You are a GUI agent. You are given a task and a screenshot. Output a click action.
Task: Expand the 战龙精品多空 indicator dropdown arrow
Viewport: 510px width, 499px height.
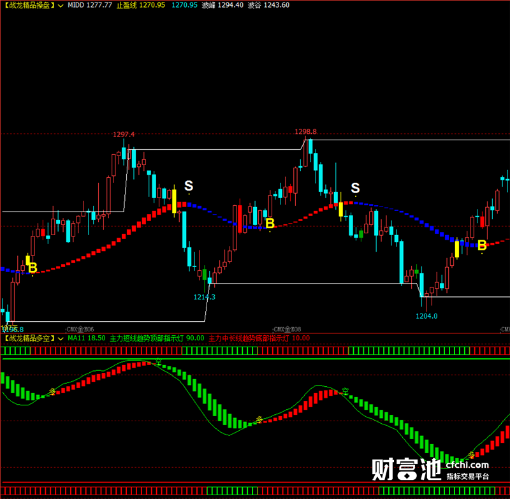click(x=60, y=339)
